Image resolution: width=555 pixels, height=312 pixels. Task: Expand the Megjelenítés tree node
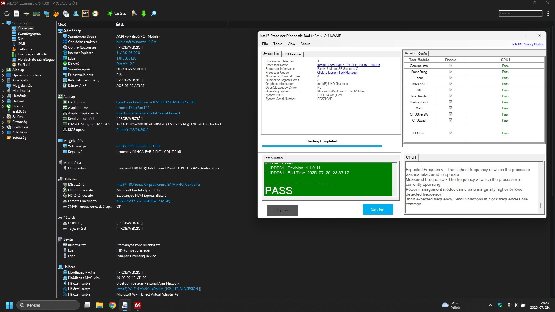point(3,86)
